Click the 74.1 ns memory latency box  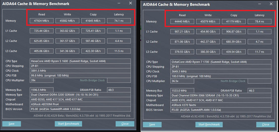tap(119, 21)
